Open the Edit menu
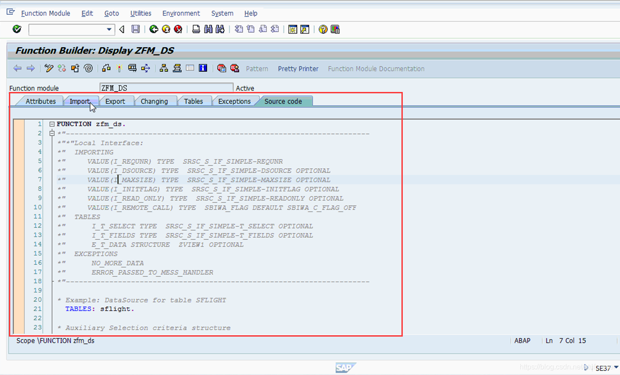620x375 pixels. [87, 13]
